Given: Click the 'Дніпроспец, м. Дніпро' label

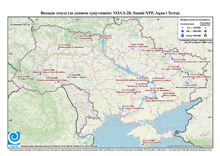Looking at the screenshot, I should 162,81.
